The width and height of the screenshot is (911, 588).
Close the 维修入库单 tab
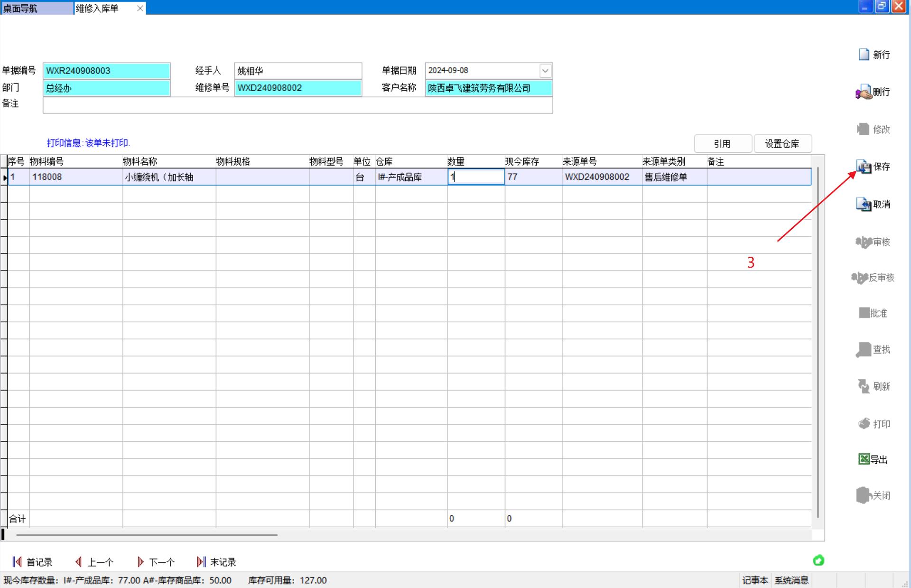coord(140,8)
